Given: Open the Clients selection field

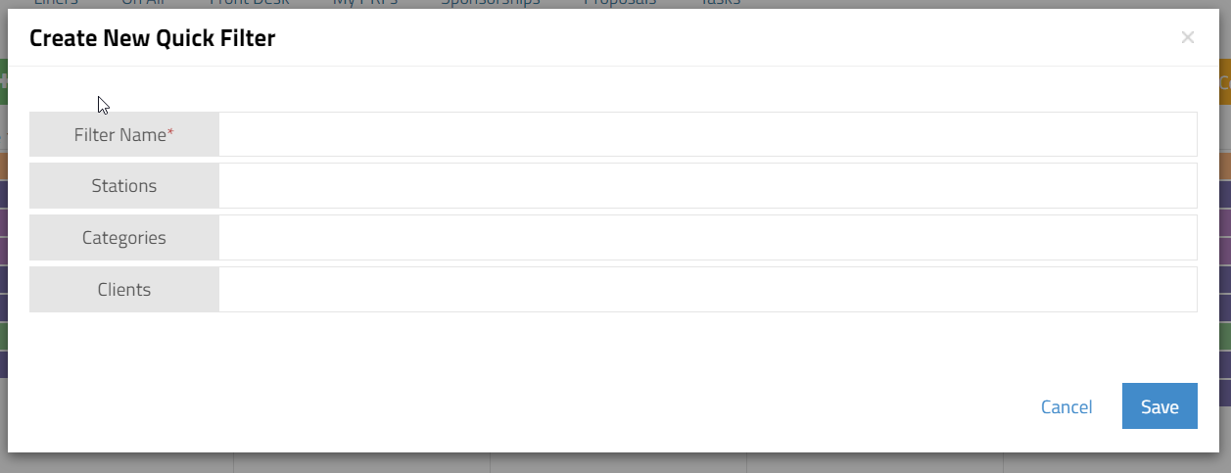Looking at the screenshot, I should [x=707, y=289].
